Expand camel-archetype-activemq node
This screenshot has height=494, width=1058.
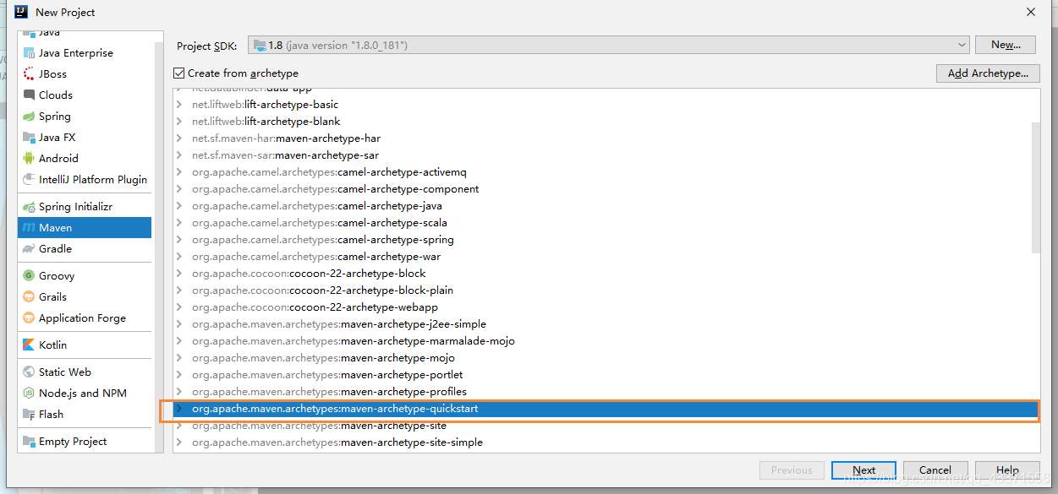178,172
